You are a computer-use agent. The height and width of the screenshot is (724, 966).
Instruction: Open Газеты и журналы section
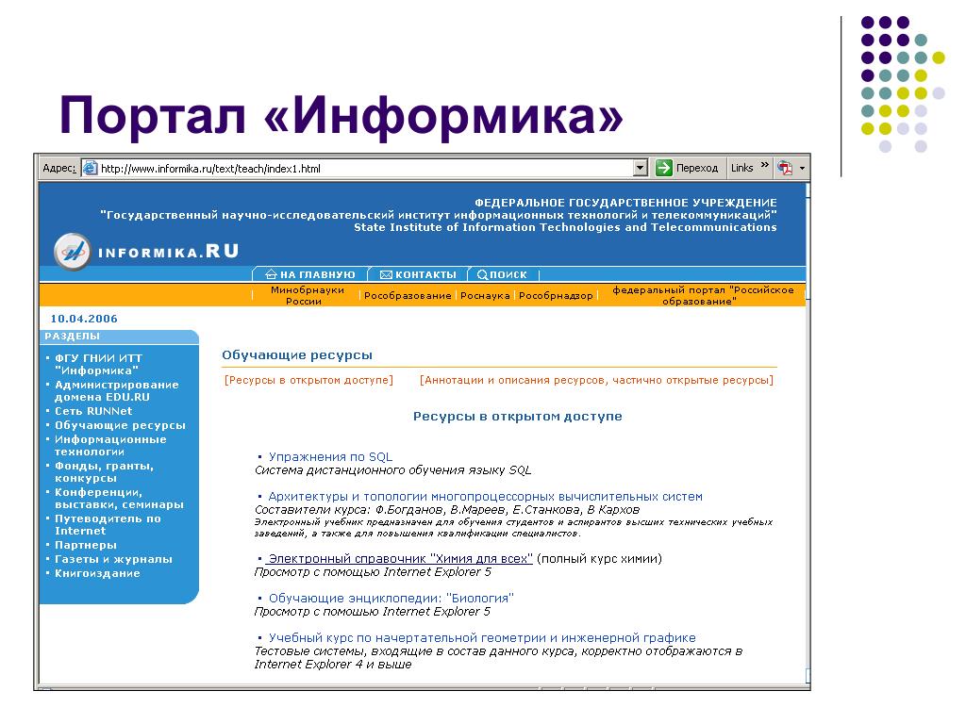[x=113, y=560]
